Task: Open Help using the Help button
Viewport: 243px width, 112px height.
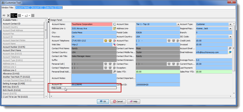Action: click(x=134, y=102)
